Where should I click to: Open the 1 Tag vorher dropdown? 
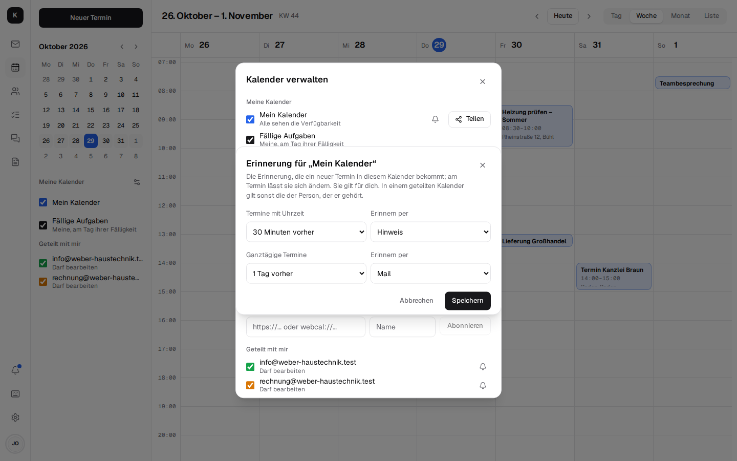point(306,274)
